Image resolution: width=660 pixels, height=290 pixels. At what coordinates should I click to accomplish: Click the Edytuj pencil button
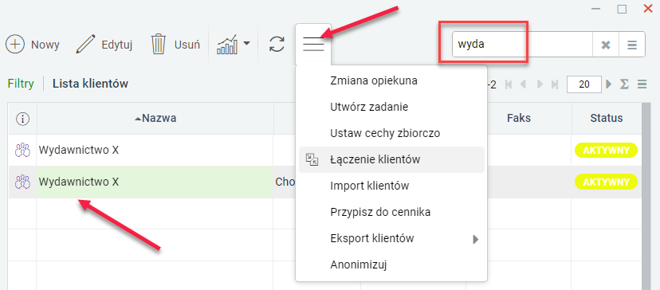coord(104,45)
